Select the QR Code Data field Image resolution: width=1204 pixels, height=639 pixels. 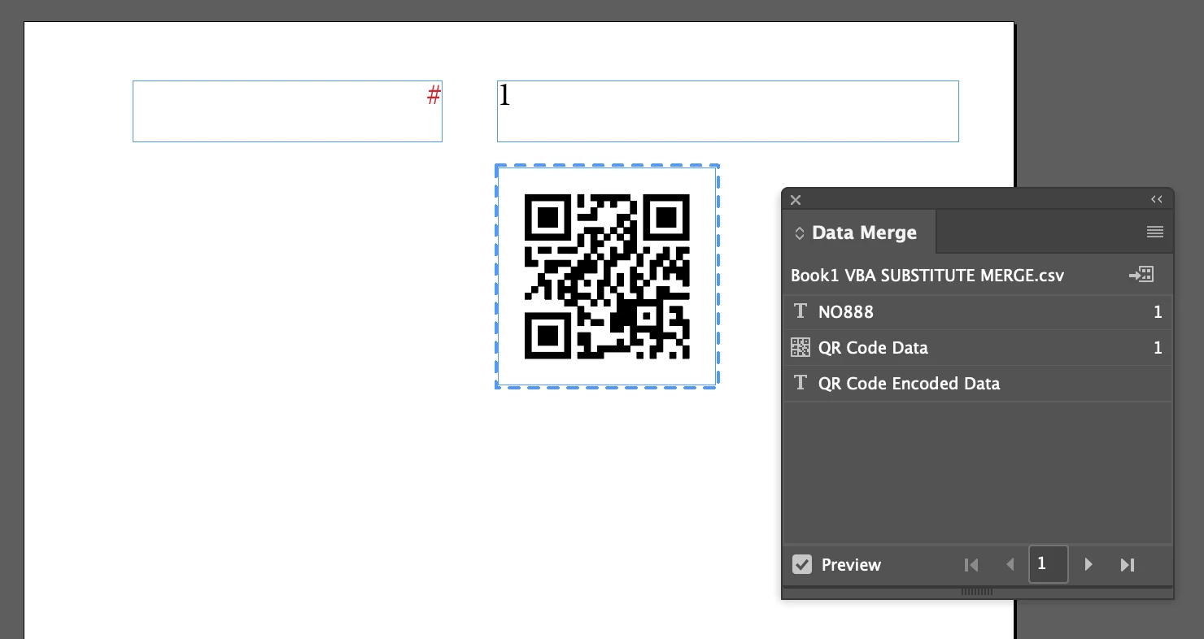click(x=977, y=348)
